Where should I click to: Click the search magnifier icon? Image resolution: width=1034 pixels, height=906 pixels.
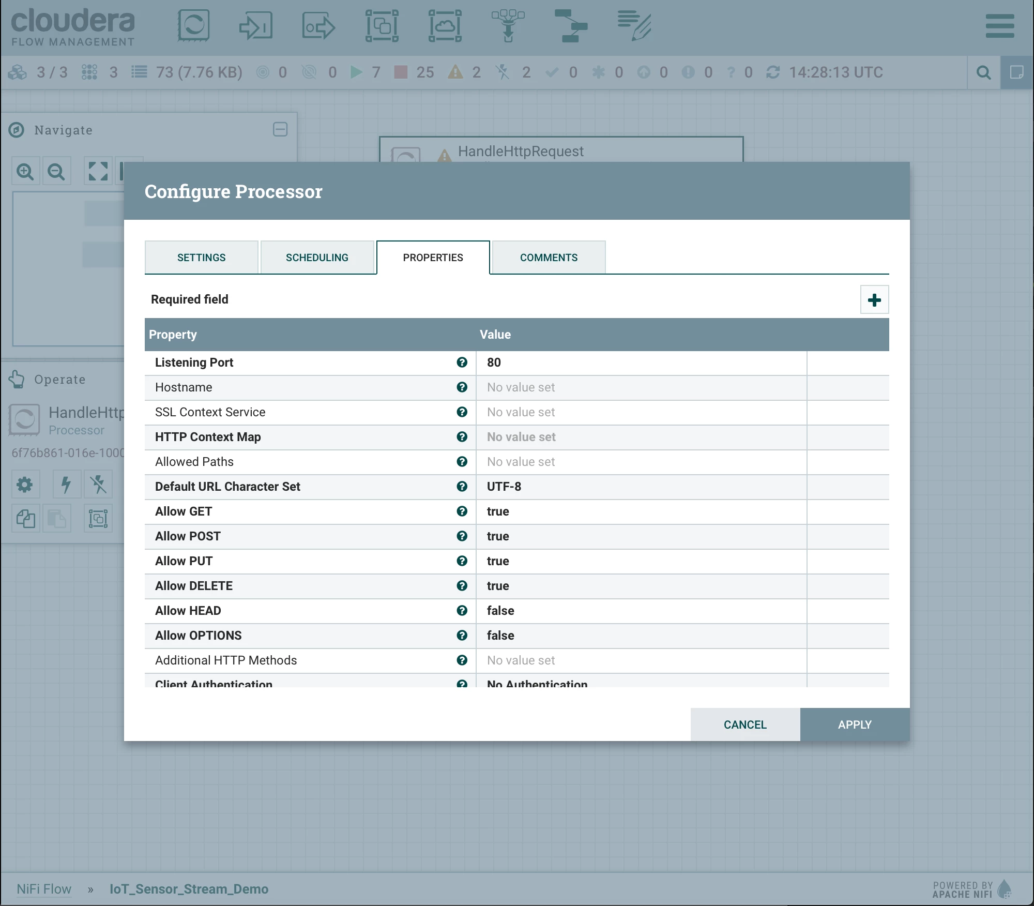[984, 72]
